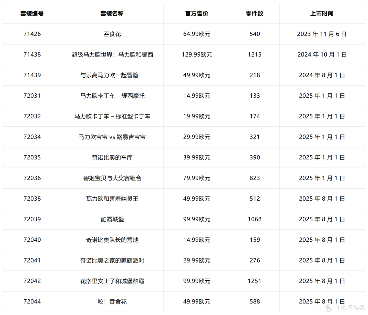
Task: Click the piece count 276
Action: 255,261
